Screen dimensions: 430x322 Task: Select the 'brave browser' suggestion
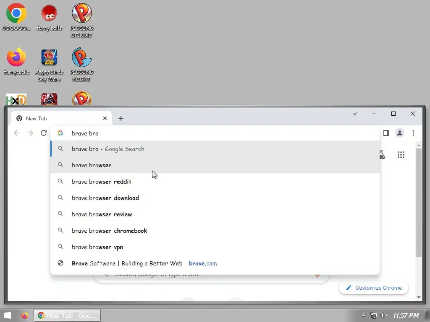coord(215,165)
